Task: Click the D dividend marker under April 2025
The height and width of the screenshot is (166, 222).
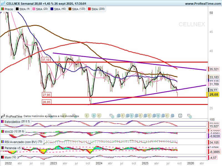Action: click(158, 116)
